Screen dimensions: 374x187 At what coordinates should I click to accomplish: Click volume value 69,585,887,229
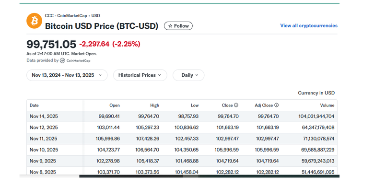[318, 150]
